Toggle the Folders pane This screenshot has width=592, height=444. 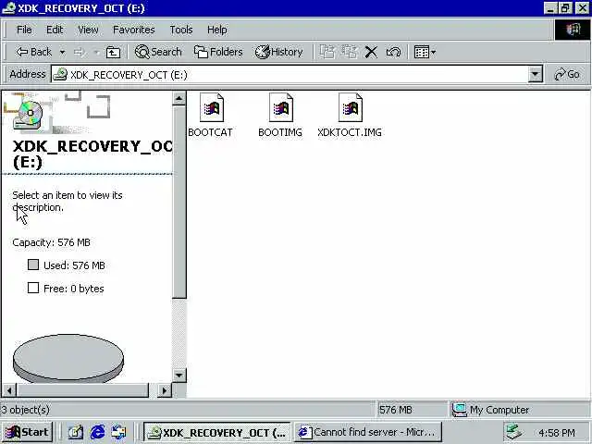pyautogui.click(x=218, y=52)
